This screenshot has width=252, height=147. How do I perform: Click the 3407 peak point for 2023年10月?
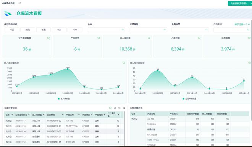[68, 69]
